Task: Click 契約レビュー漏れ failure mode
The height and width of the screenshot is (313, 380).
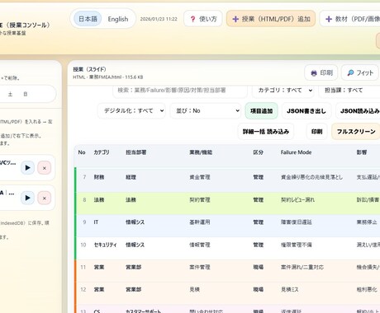Action: 297,200
